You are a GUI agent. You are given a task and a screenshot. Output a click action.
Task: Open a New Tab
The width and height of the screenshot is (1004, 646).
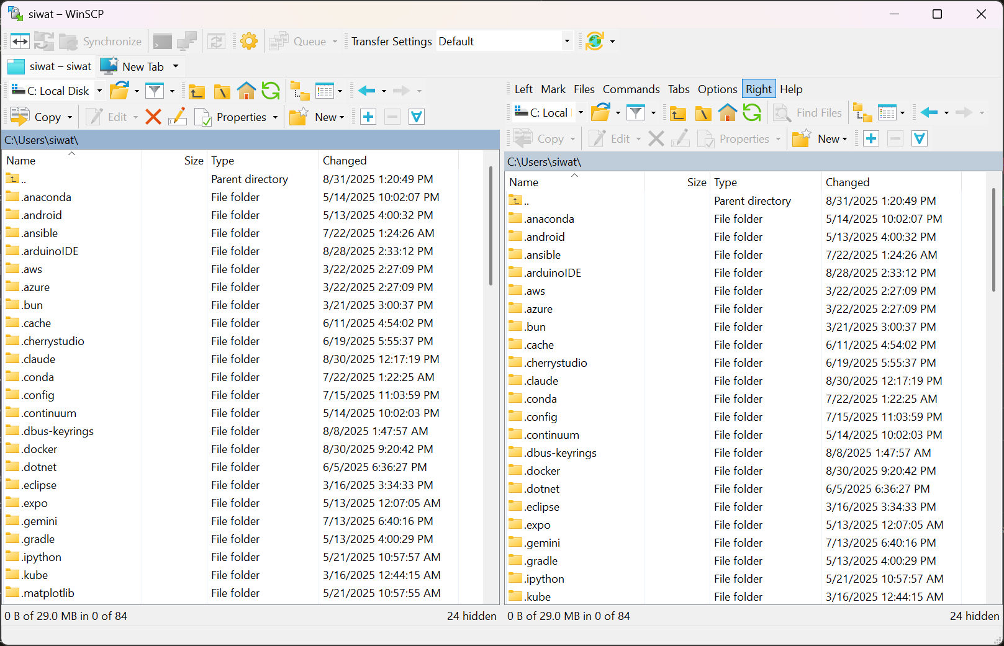tap(133, 66)
